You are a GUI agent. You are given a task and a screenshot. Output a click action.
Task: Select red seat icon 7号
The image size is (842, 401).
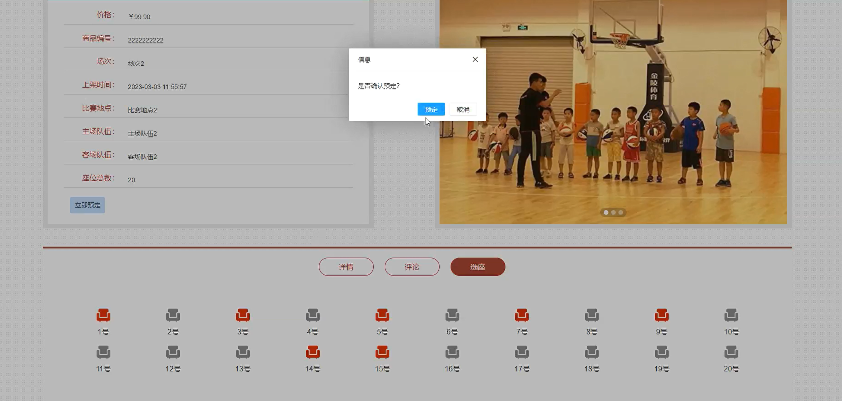[x=522, y=315]
